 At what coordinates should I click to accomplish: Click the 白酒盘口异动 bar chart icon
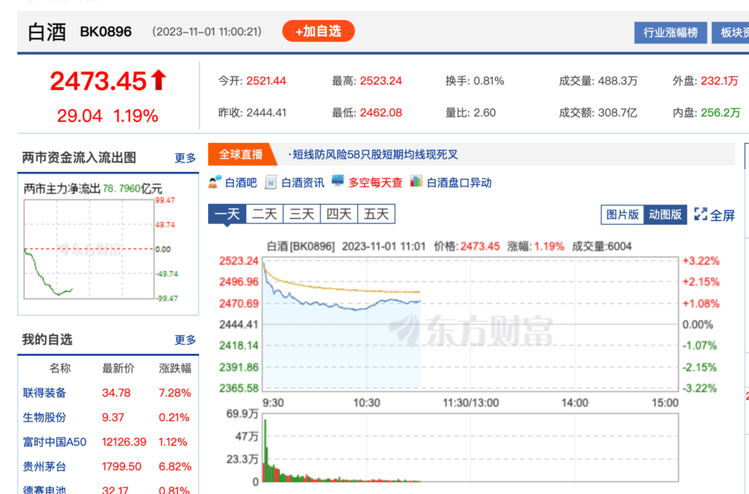[416, 182]
